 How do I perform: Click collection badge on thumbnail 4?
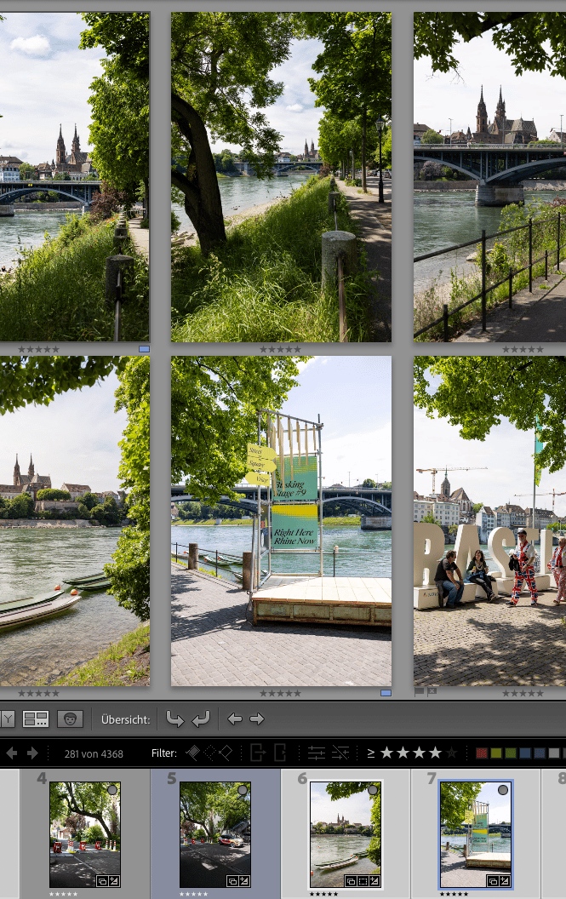click(103, 880)
